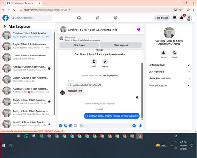
Task: Open the $800 Marketplace listing banner
Action: pos(101,39)
